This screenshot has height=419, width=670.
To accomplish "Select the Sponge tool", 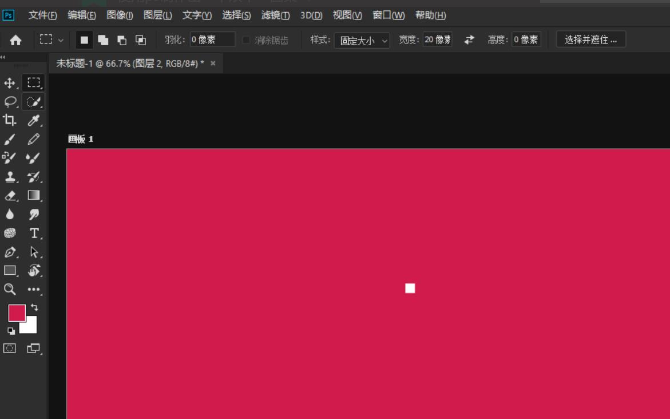I will click(10, 233).
